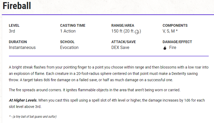
Task: Click the 150 ft range text
Action: [118, 31]
